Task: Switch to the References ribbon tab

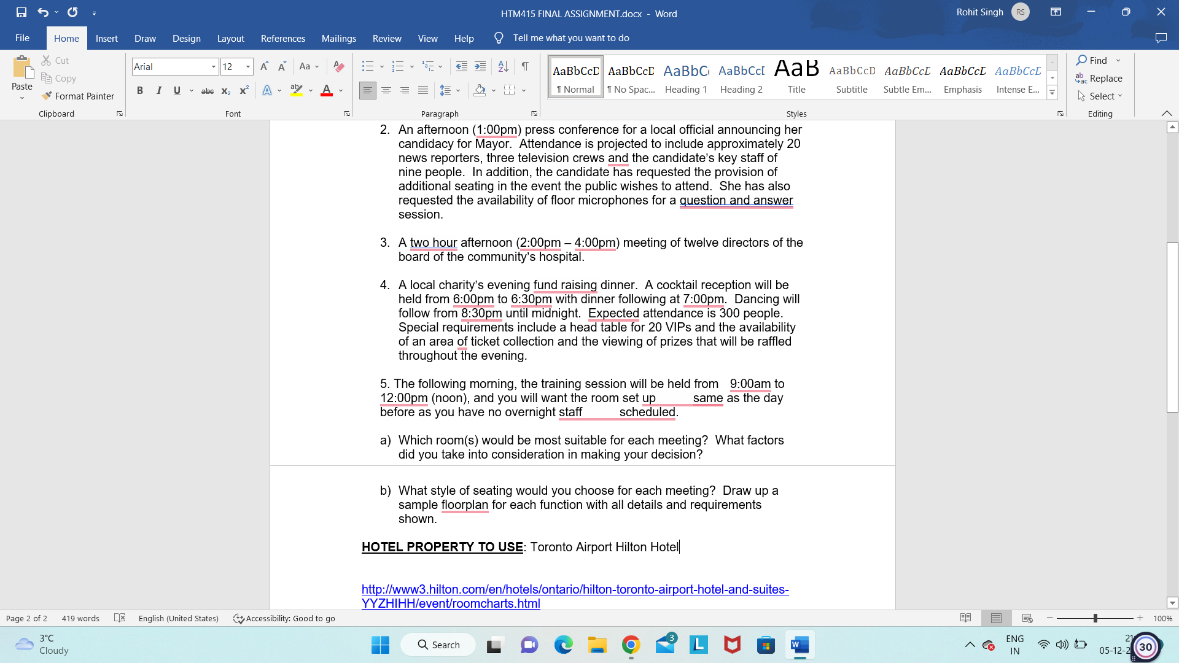Action: (282, 38)
